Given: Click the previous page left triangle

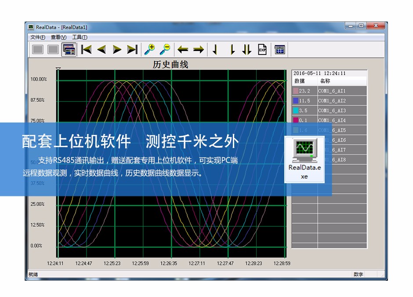Looking at the screenshot, I should (101, 50).
